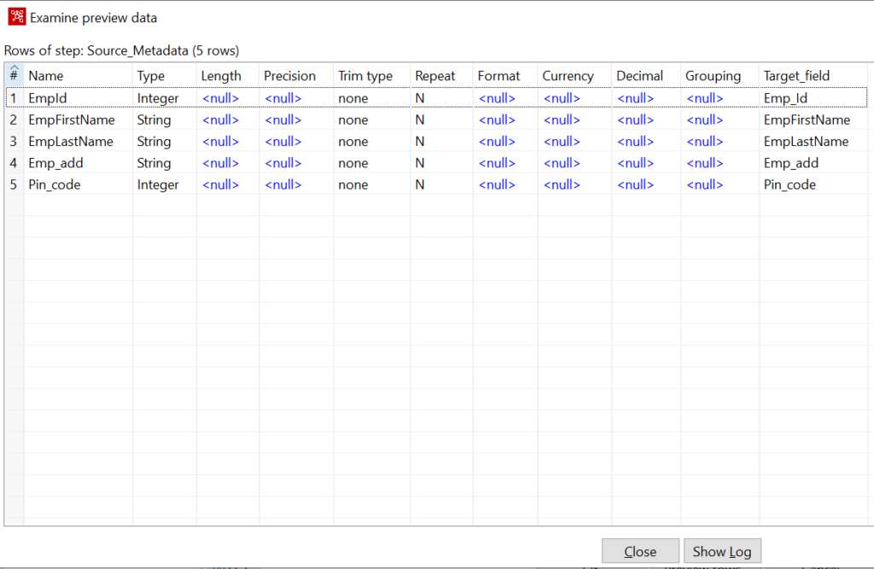This screenshot has height=569, width=874.
Task: Click the Target_field column header
Action: (795, 75)
